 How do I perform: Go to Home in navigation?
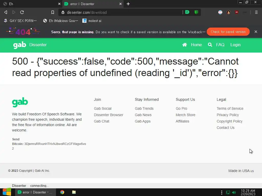click(x=196, y=45)
